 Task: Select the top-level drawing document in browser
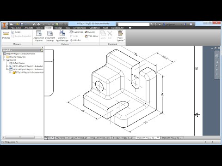(19, 54)
